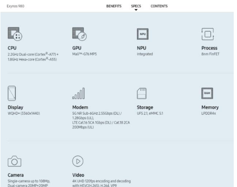Click the Modem signal bars icon
Viewport: 237px width, 187px height.
click(x=78, y=93)
